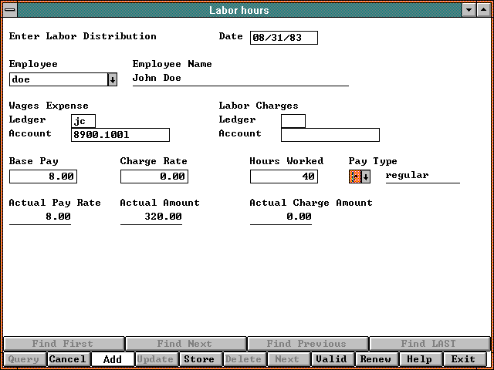Click the Valid button
This screenshot has height=370, width=494.
pyautogui.click(x=332, y=359)
